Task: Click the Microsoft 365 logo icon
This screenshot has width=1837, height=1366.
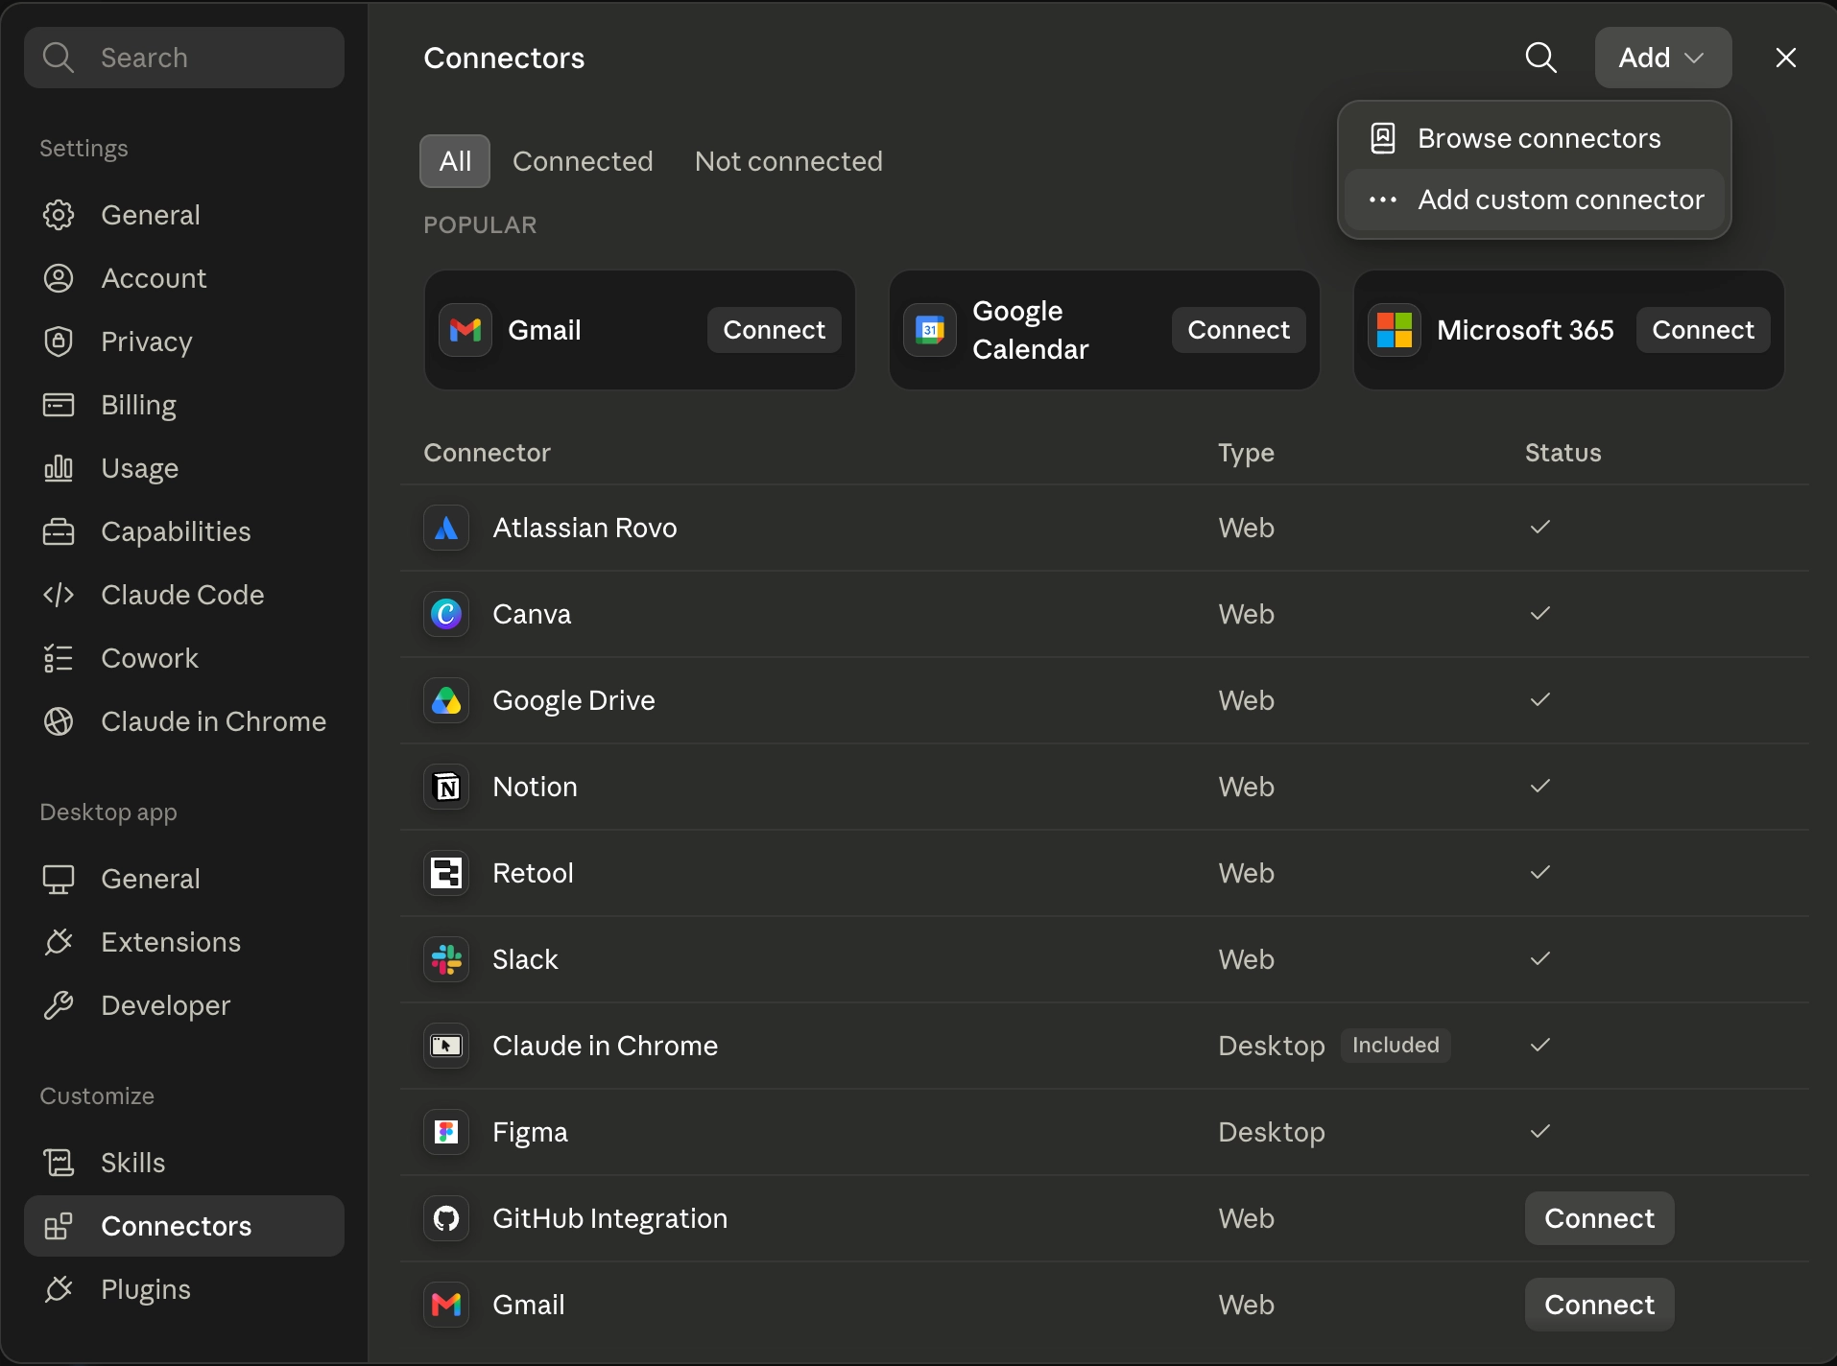Action: 1395,330
